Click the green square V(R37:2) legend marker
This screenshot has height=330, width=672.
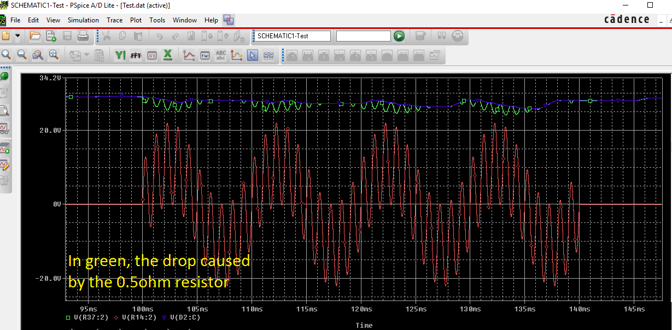tap(67, 317)
